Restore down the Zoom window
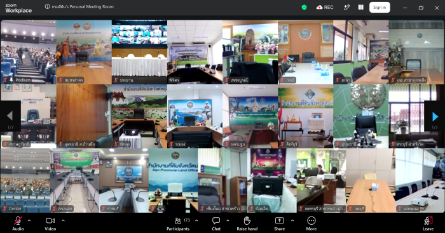The width and height of the screenshot is (445, 233). (x=421, y=8)
